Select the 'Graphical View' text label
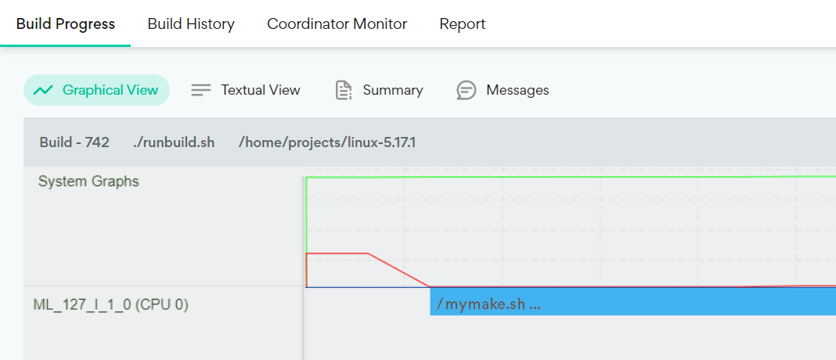836x360 pixels. (110, 90)
